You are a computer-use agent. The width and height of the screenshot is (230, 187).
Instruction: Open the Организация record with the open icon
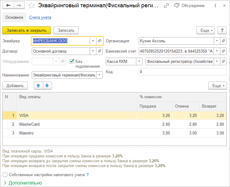click(x=223, y=41)
